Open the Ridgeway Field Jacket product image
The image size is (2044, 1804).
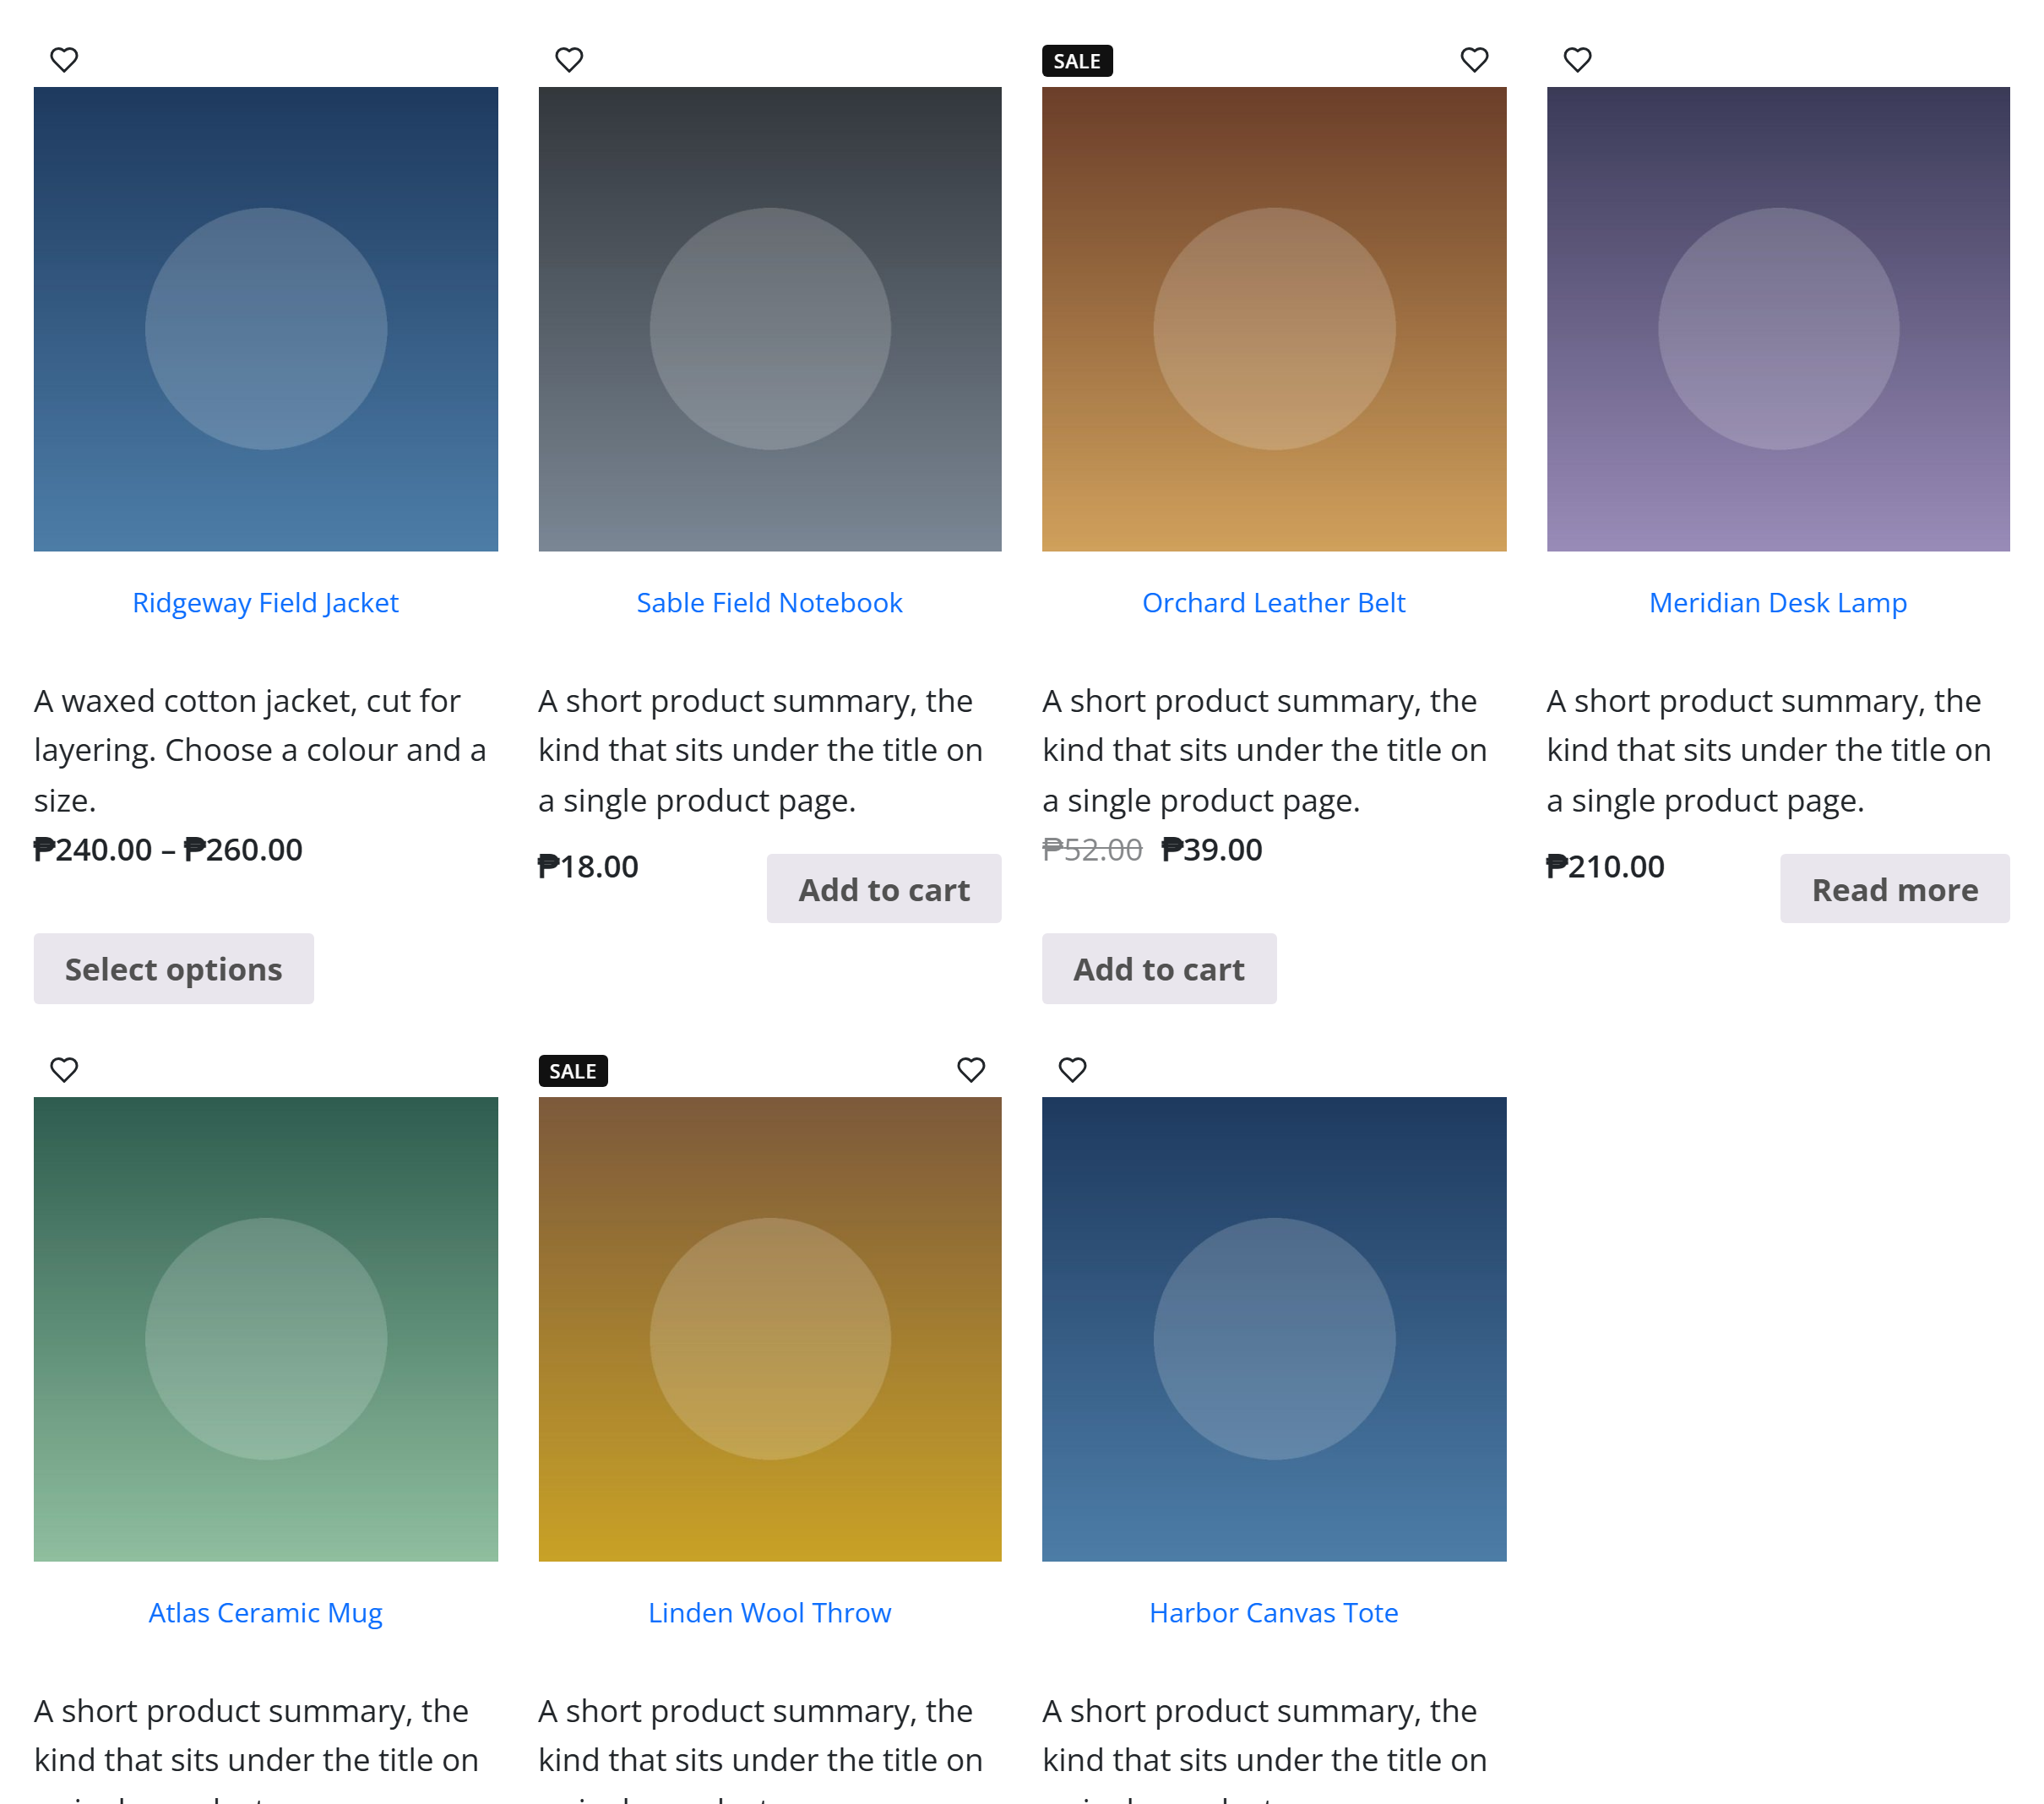click(266, 319)
